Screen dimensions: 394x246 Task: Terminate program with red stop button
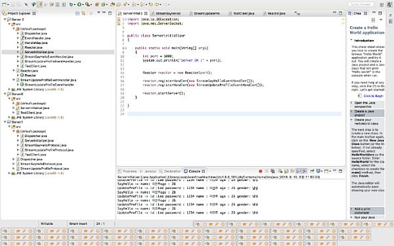[261, 171]
